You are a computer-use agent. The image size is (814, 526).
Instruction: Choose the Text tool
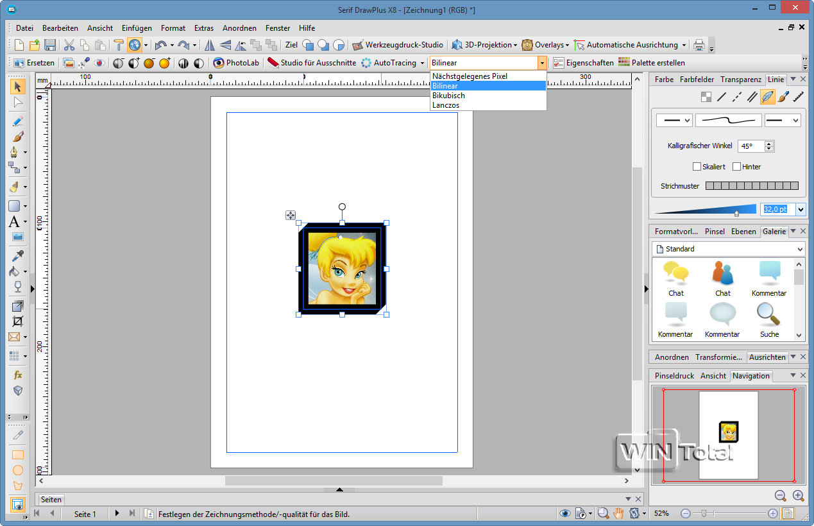click(14, 222)
